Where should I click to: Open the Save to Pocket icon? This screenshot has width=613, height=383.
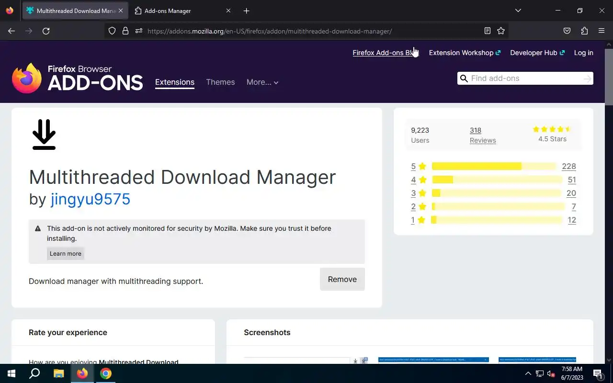(567, 31)
